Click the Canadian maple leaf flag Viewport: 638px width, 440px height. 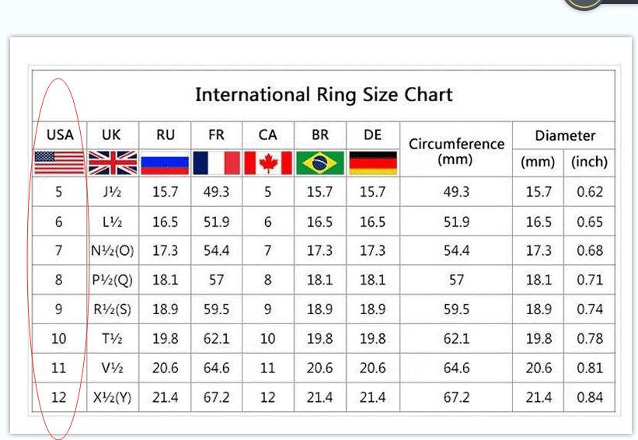pos(268,162)
